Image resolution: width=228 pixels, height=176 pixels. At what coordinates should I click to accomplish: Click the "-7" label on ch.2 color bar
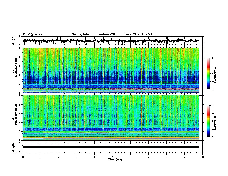[212, 137]
